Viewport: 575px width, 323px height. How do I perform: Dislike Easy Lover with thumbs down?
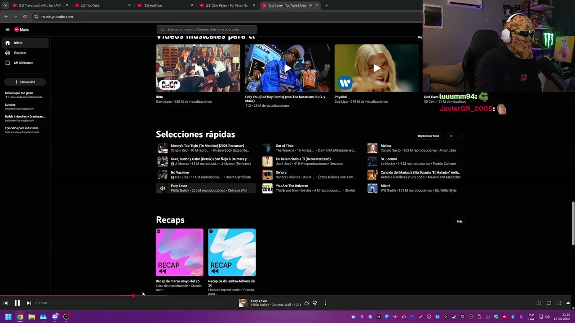pyautogui.click(x=314, y=303)
